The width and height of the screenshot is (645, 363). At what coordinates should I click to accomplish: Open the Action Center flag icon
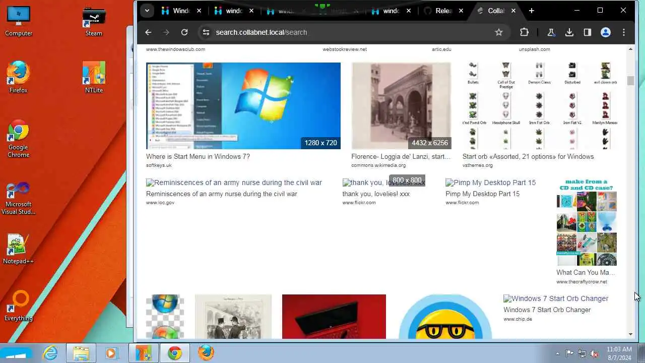point(569,353)
